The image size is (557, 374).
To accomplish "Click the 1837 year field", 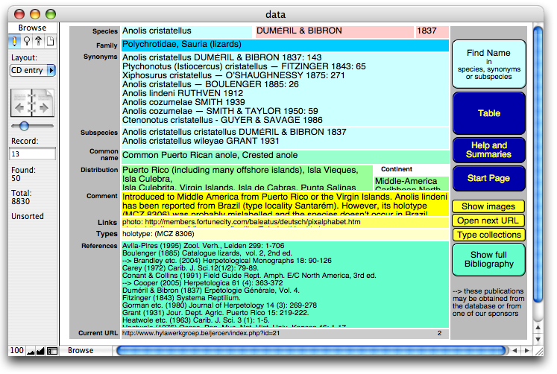I will pos(432,31).
